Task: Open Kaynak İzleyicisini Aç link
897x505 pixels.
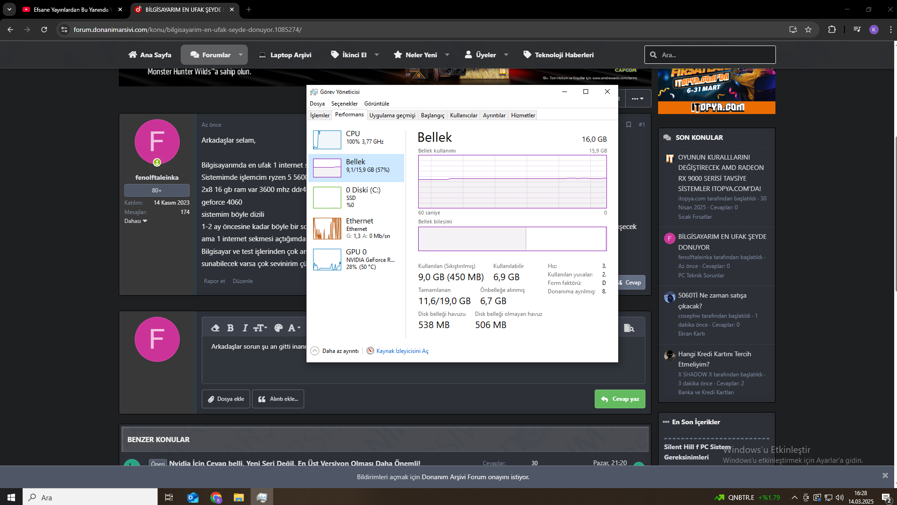Action: 402,351
